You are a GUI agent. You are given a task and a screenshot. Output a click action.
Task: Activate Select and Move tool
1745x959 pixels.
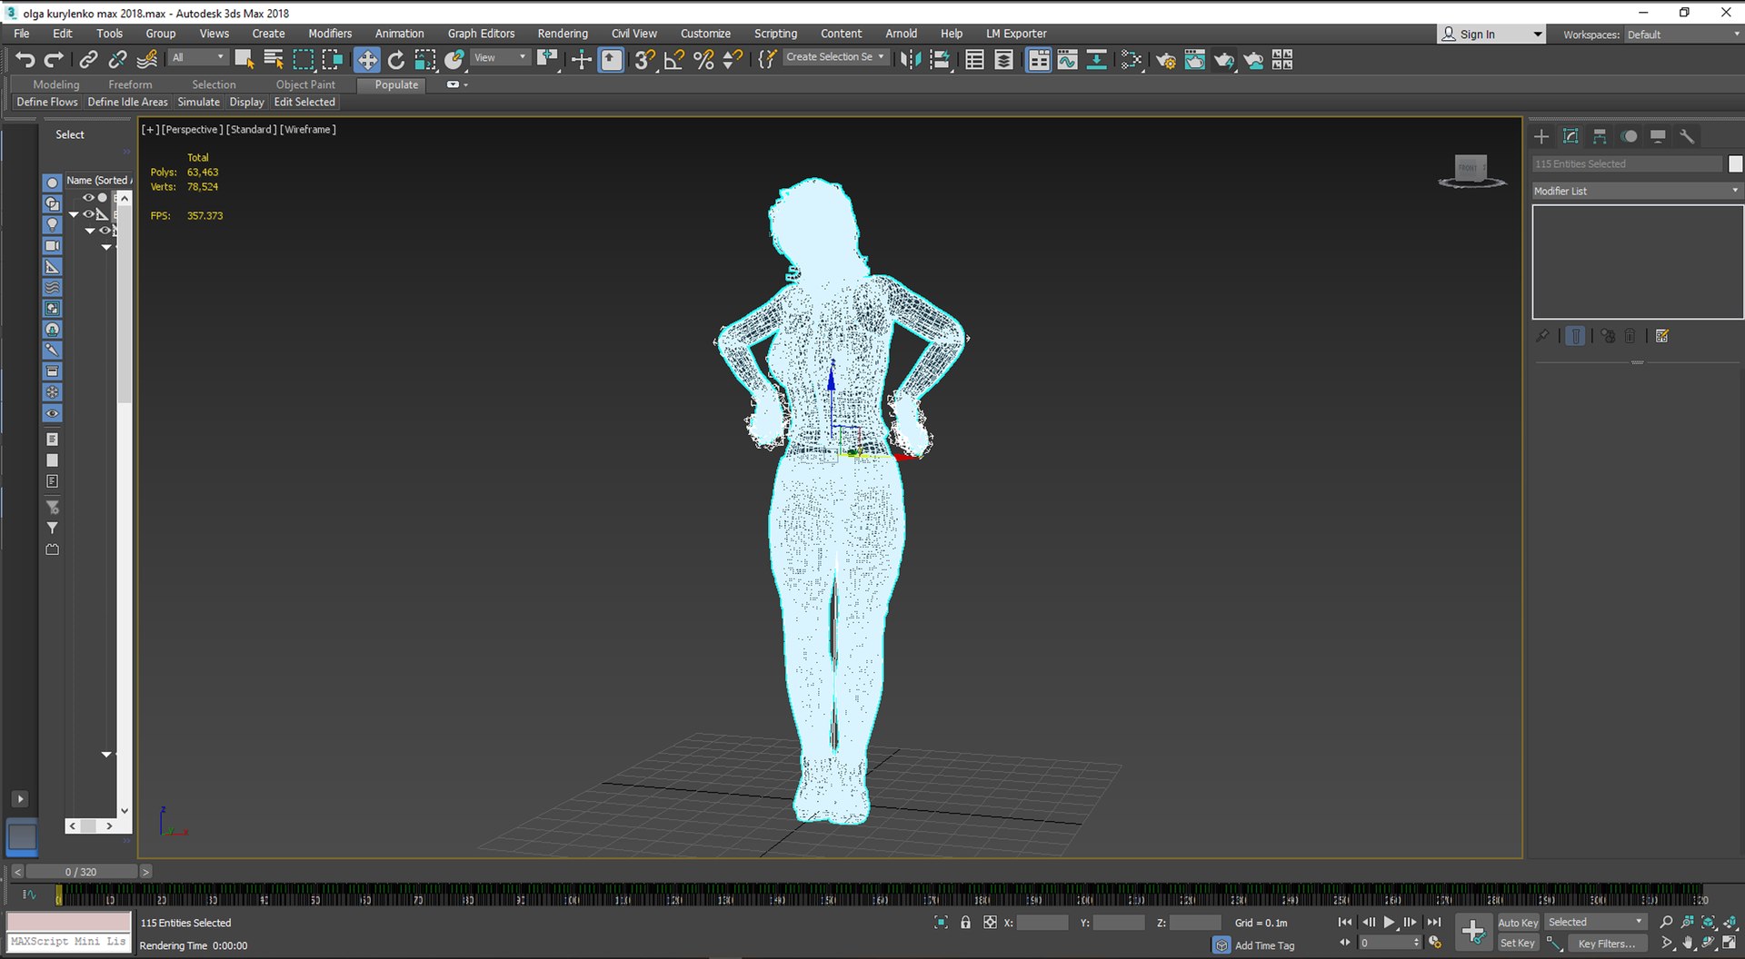tap(367, 60)
